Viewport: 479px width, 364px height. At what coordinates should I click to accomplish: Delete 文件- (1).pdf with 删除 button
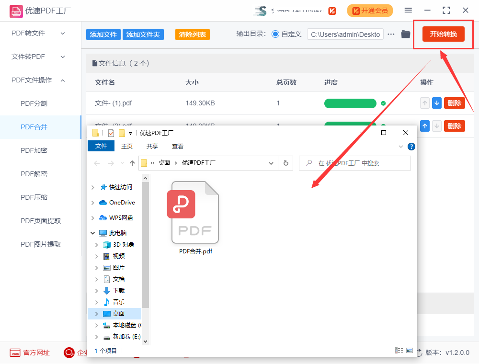pyautogui.click(x=455, y=103)
